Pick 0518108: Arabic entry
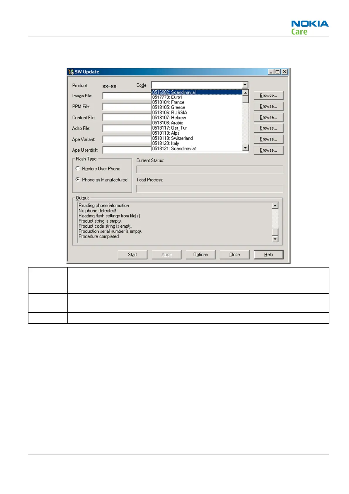The height and width of the screenshot is (494, 349). click(x=197, y=123)
